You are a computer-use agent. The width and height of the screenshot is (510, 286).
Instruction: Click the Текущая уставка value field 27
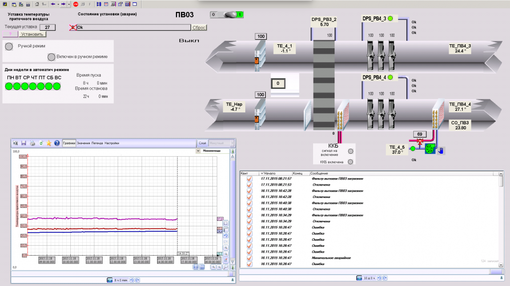[47, 27]
